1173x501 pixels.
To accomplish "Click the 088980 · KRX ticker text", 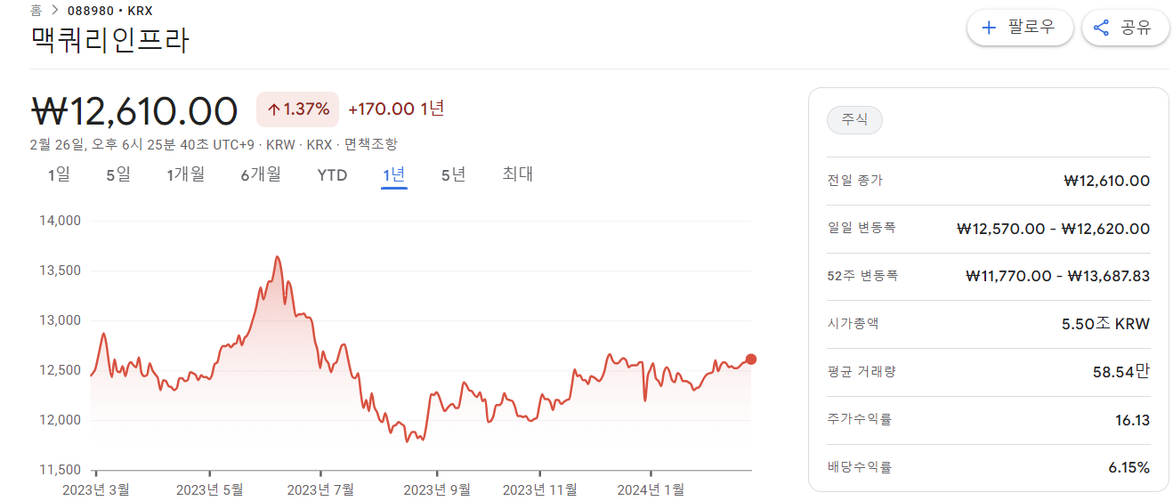I will pos(110,11).
